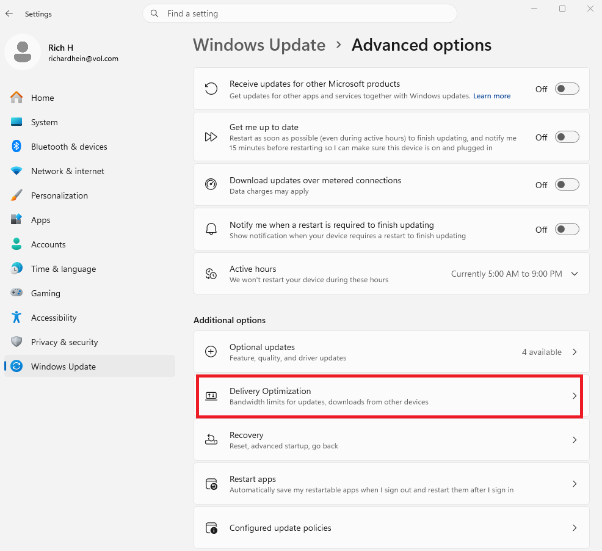Click the Apps icon in sidebar
This screenshot has height=551, width=602.
tap(16, 219)
